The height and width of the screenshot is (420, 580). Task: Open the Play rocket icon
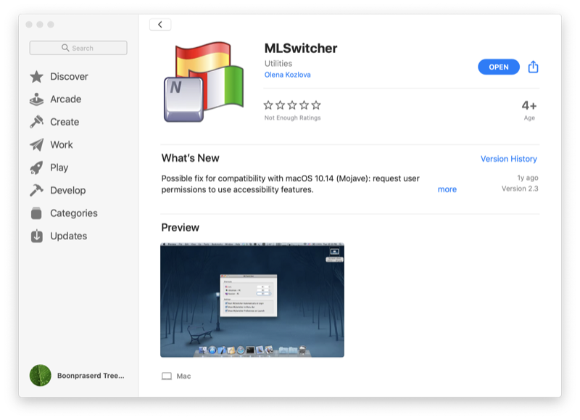point(37,168)
